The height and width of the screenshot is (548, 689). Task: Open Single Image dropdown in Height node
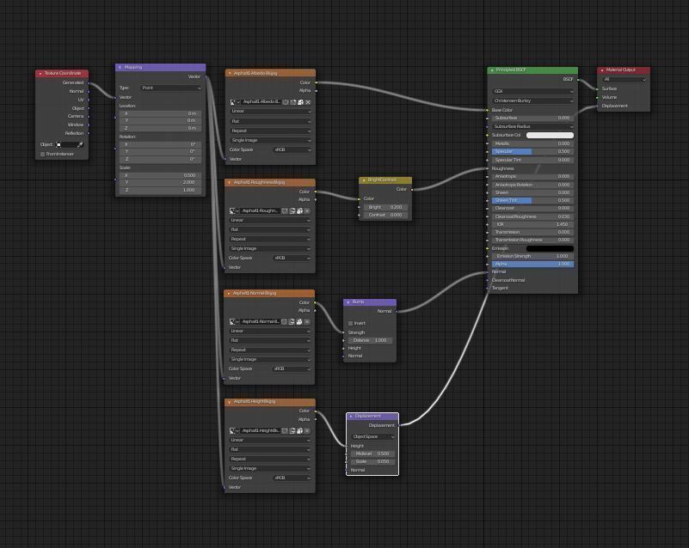[x=270, y=469]
